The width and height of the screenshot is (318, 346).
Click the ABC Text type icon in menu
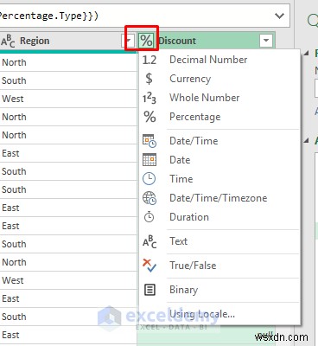tap(149, 241)
